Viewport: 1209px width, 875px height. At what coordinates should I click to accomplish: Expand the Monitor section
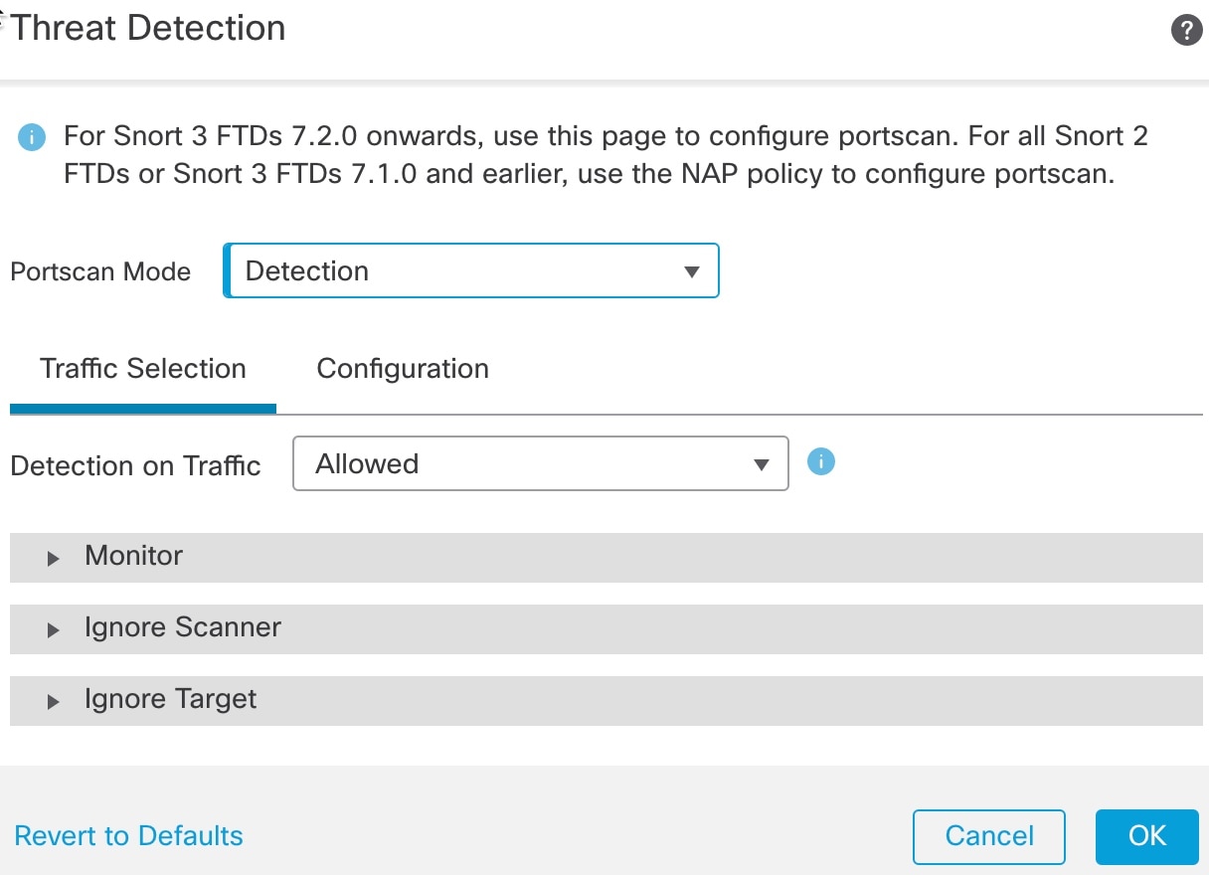[606, 557]
